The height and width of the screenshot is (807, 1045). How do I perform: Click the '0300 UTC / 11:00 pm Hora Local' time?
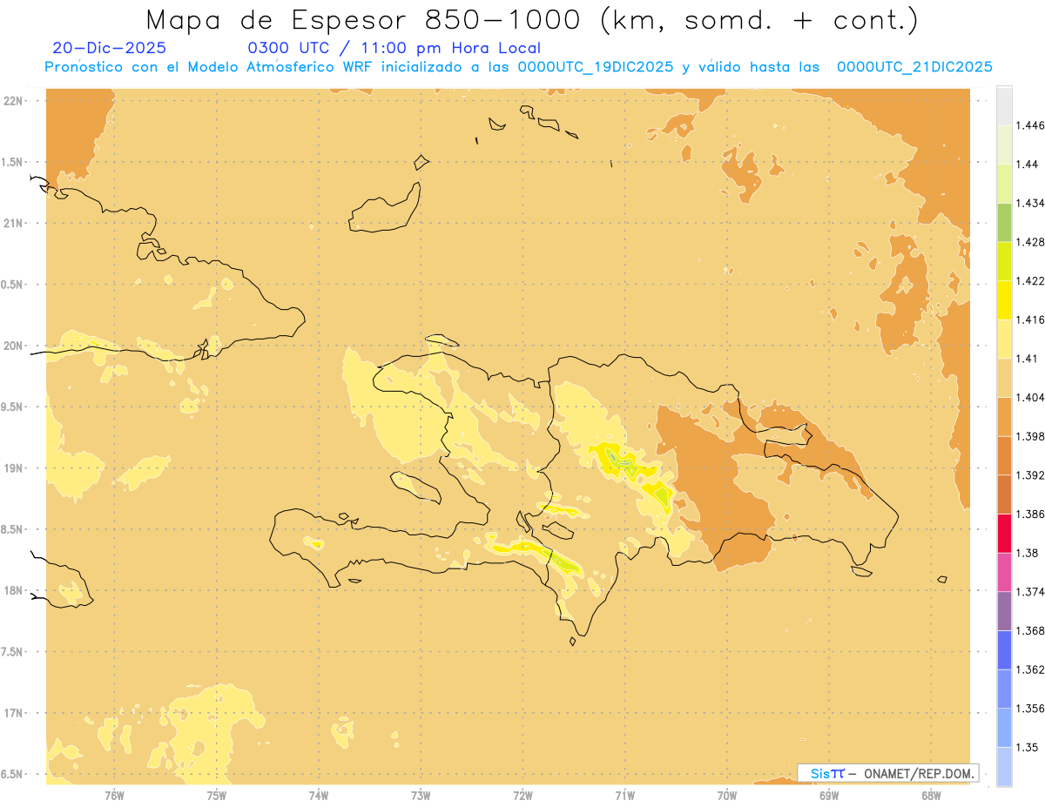coord(394,49)
